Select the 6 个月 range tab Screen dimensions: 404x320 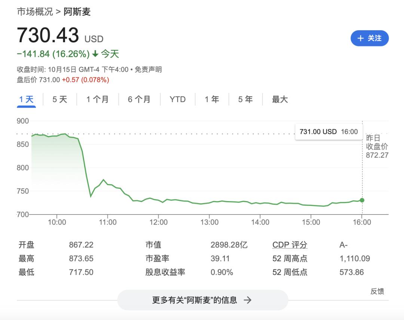[139, 99]
